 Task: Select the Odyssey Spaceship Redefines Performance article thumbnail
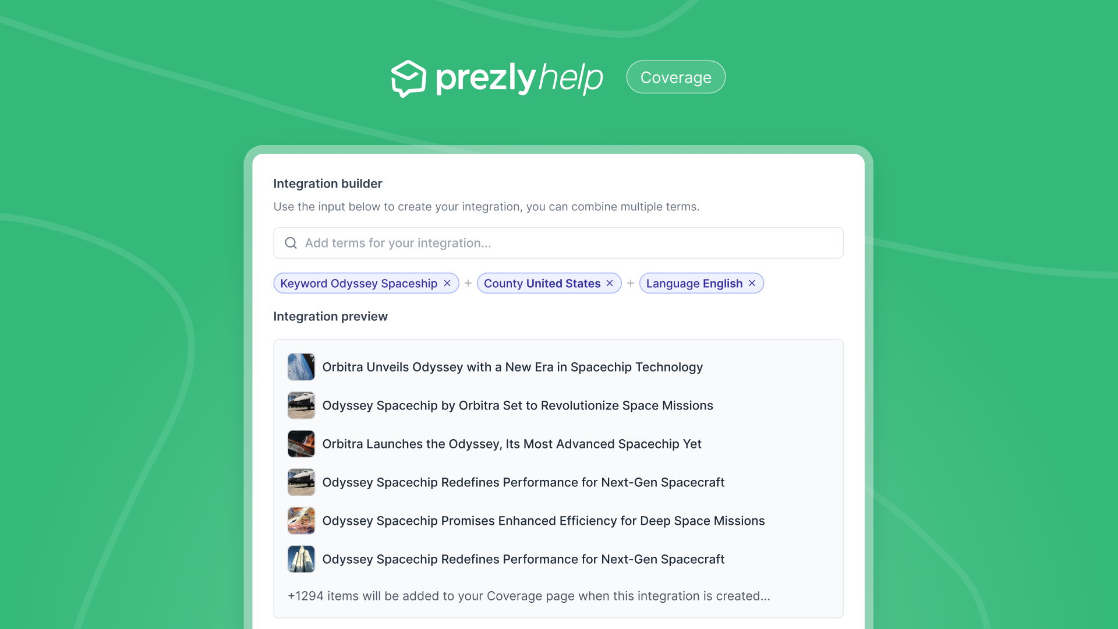click(x=302, y=482)
